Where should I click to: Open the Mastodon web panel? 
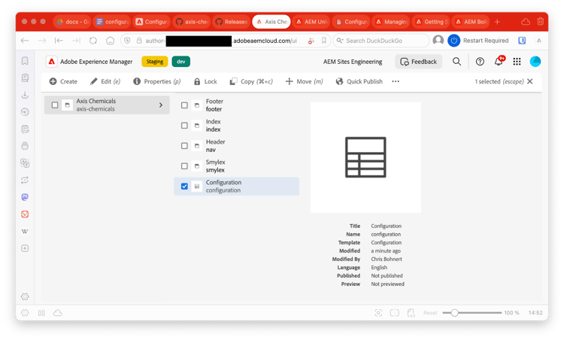coord(25,197)
